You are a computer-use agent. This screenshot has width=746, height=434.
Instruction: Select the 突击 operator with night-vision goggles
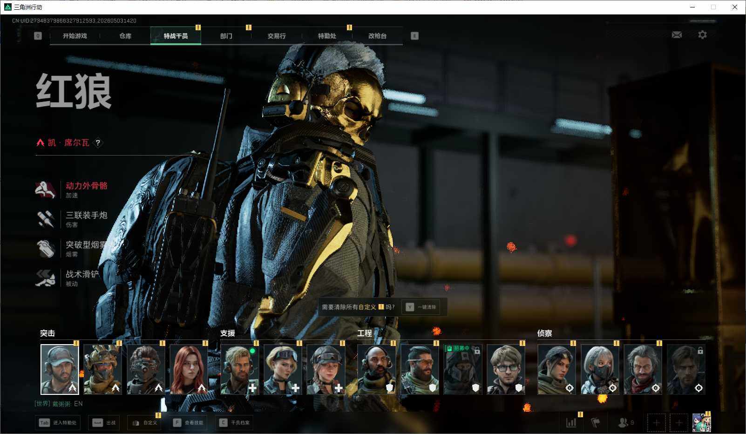pos(146,369)
